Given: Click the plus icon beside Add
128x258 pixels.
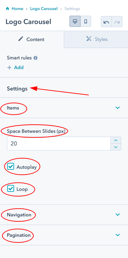Looking at the screenshot, I should 9,67.
